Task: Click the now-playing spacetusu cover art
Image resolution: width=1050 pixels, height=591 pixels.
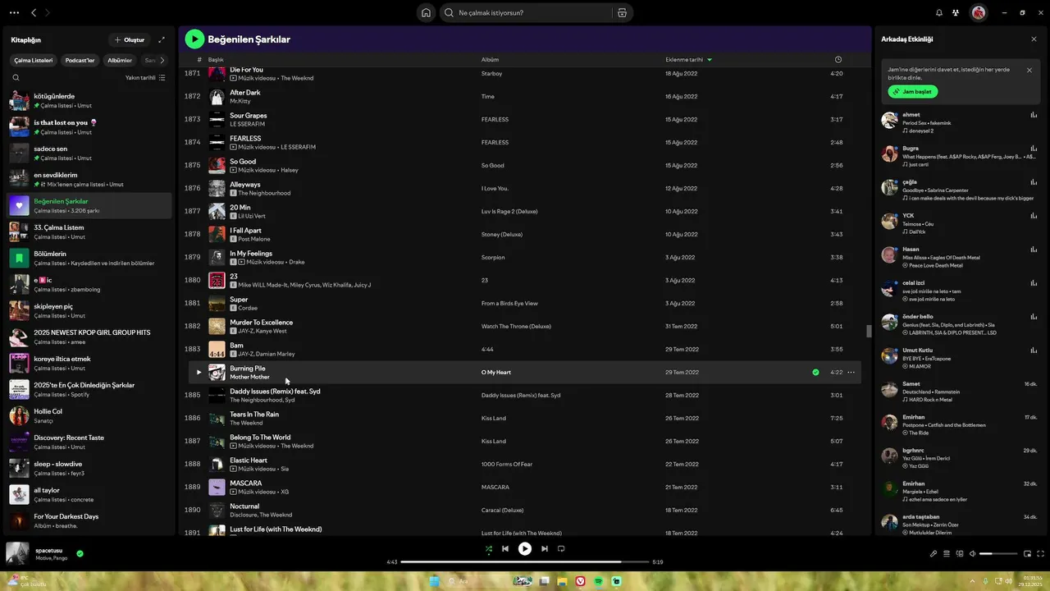Action: click(17, 553)
